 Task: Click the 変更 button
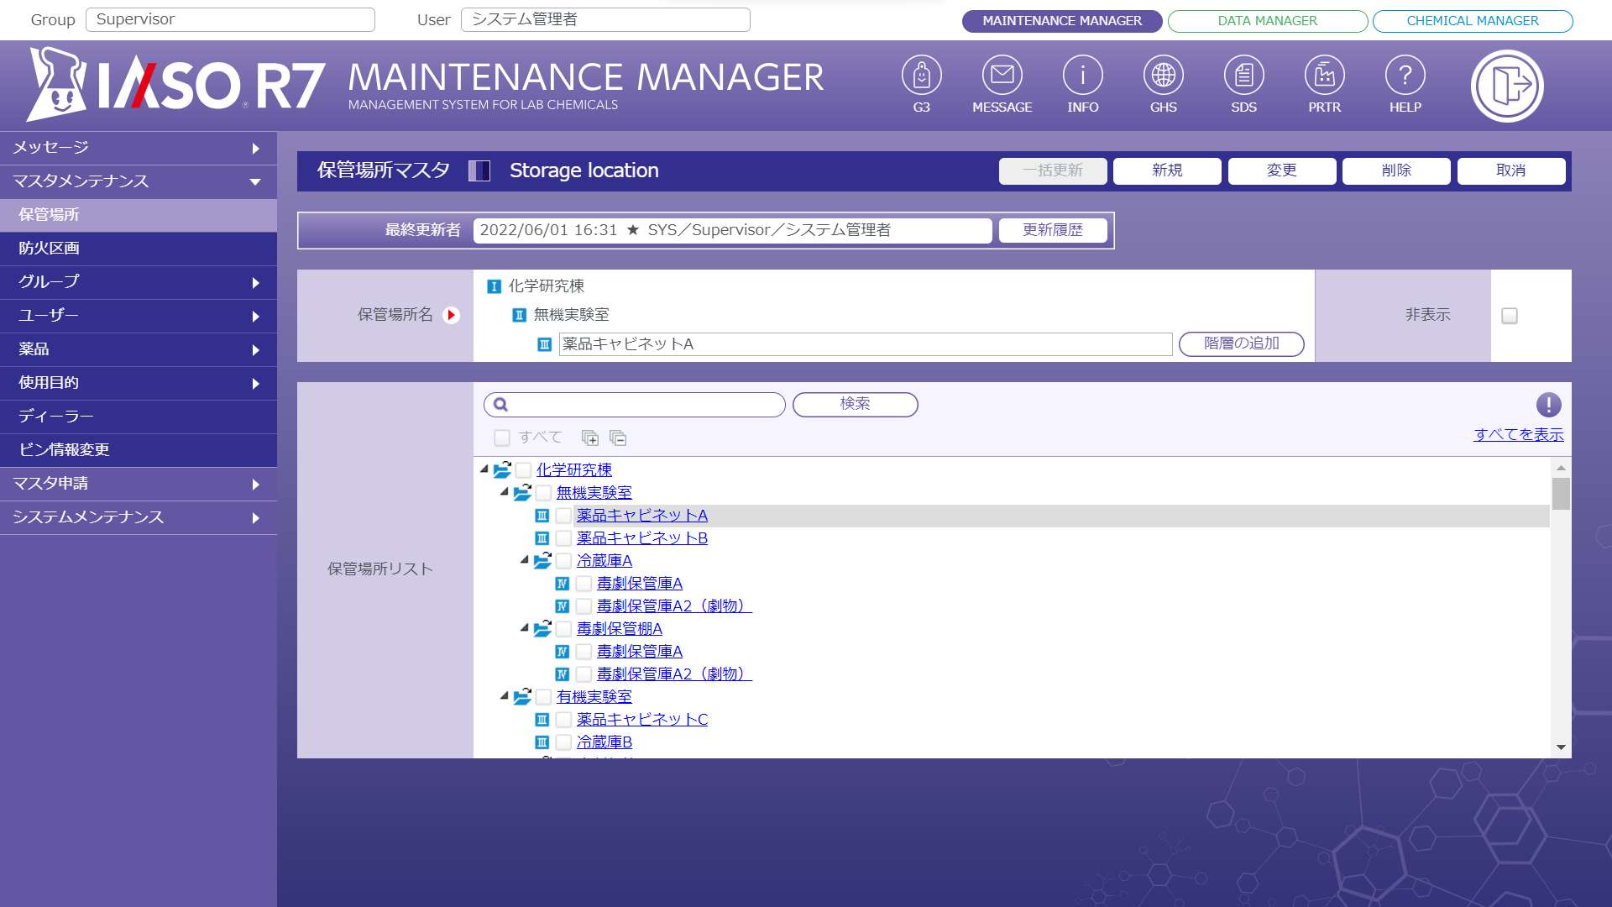coord(1282,170)
